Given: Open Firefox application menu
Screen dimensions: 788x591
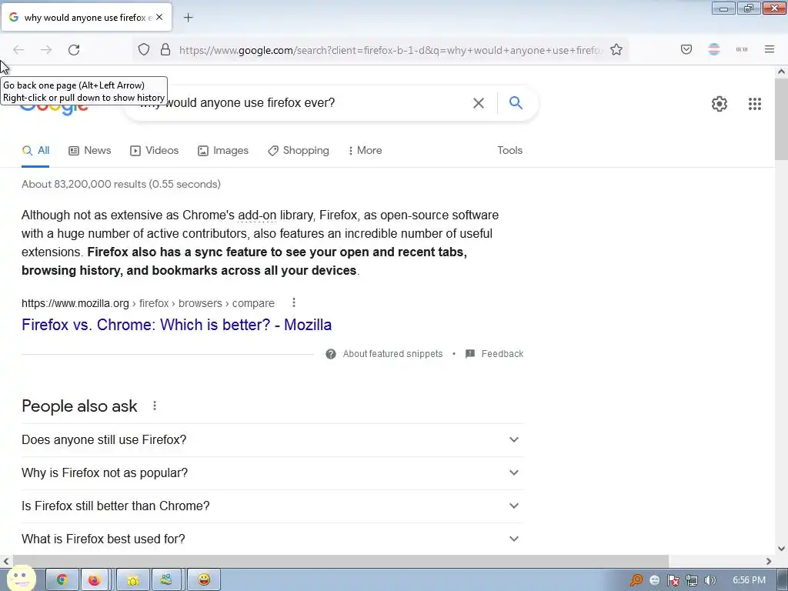Looking at the screenshot, I should coord(770,49).
